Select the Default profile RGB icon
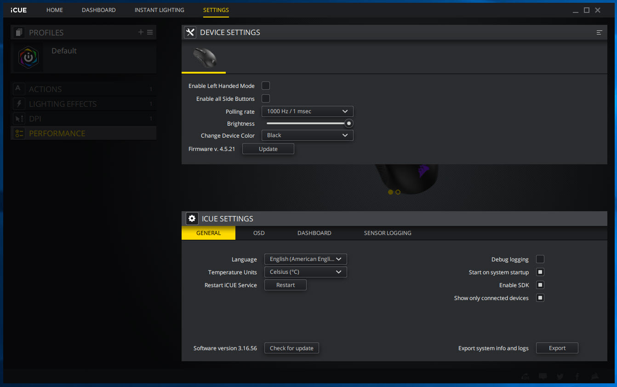Screen dimensions: 617x387 coord(29,58)
